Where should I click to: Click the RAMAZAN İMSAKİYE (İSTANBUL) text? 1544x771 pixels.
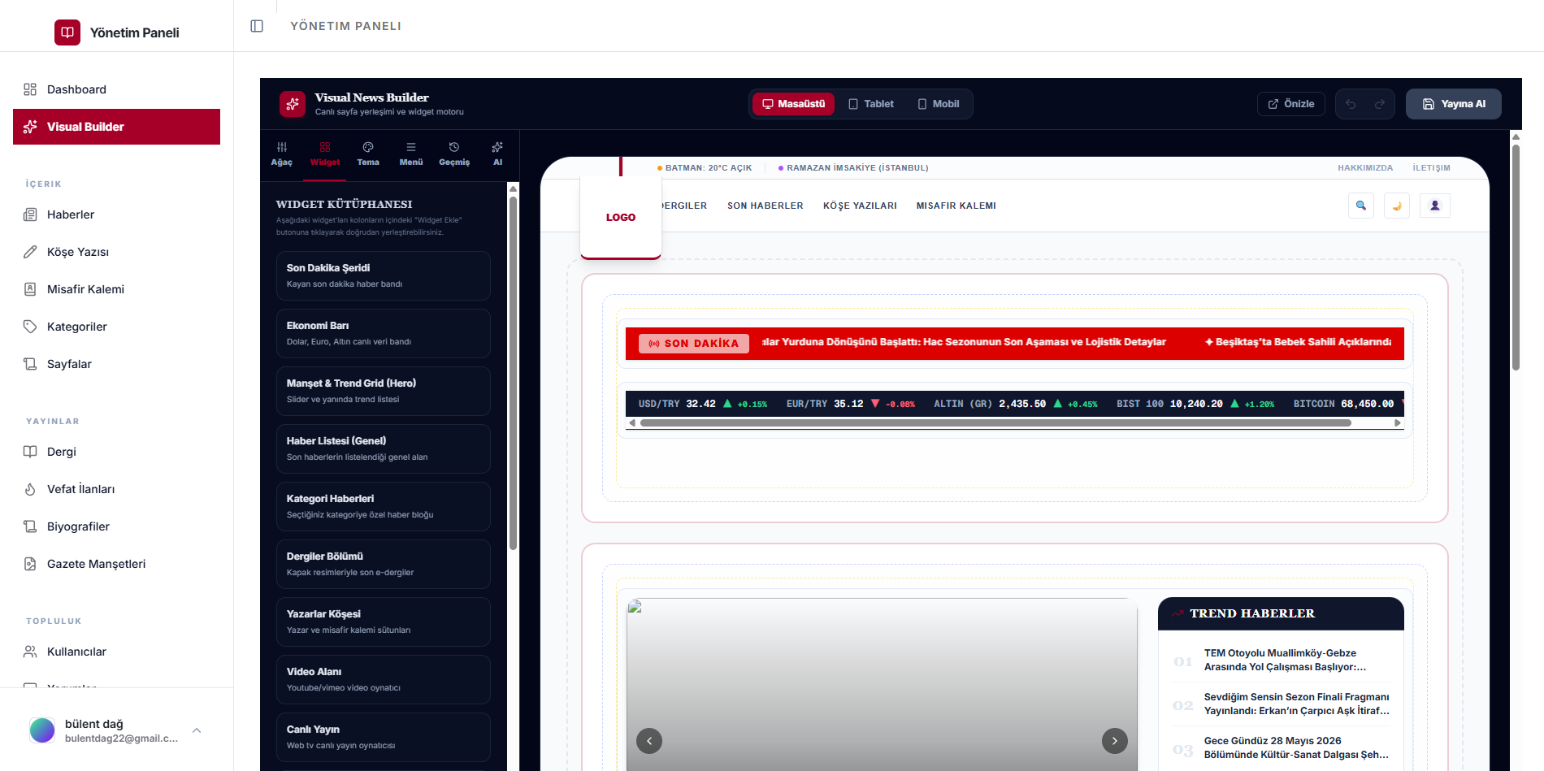(857, 168)
